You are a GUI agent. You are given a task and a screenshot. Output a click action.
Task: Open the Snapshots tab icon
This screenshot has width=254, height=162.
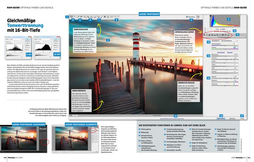pos(228,35)
